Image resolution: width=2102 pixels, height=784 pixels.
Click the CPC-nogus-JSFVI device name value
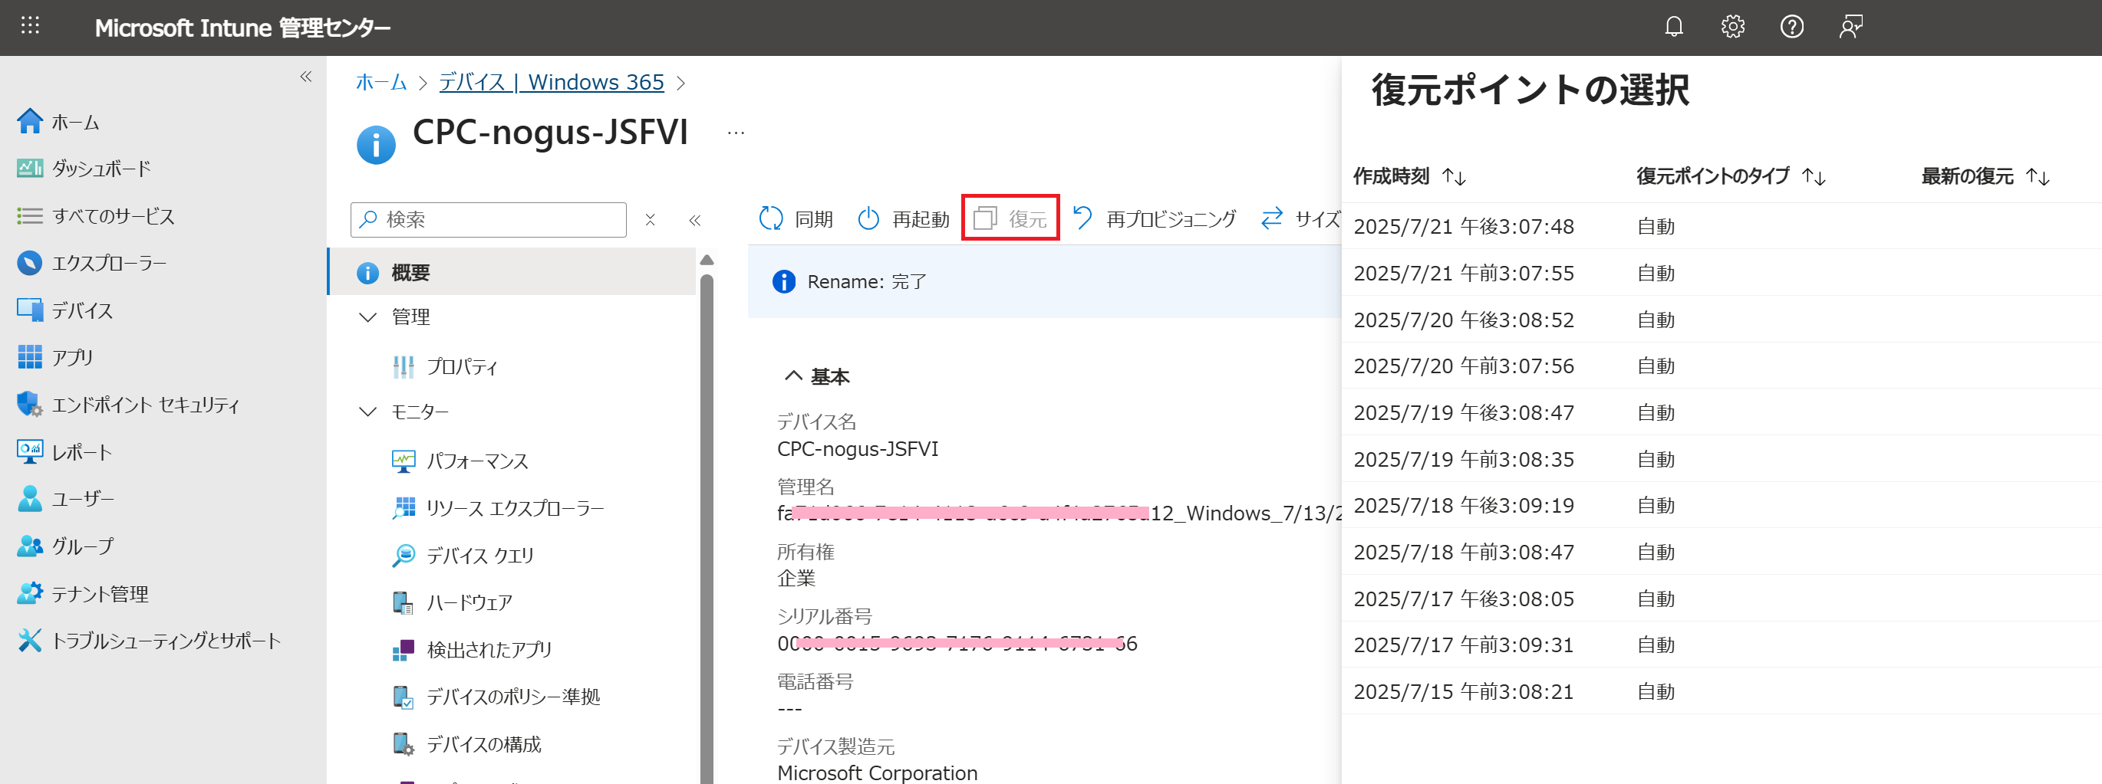(x=858, y=449)
